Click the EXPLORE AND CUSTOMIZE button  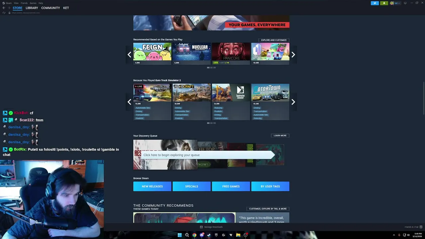point(274,40)
